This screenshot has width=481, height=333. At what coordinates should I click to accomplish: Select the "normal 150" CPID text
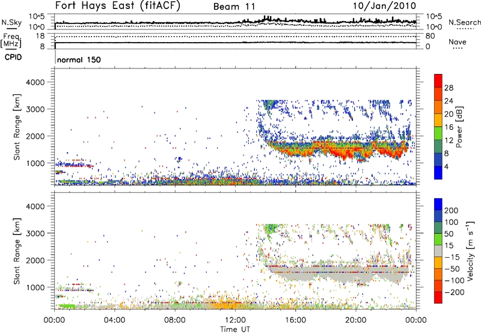pos(79,60)
